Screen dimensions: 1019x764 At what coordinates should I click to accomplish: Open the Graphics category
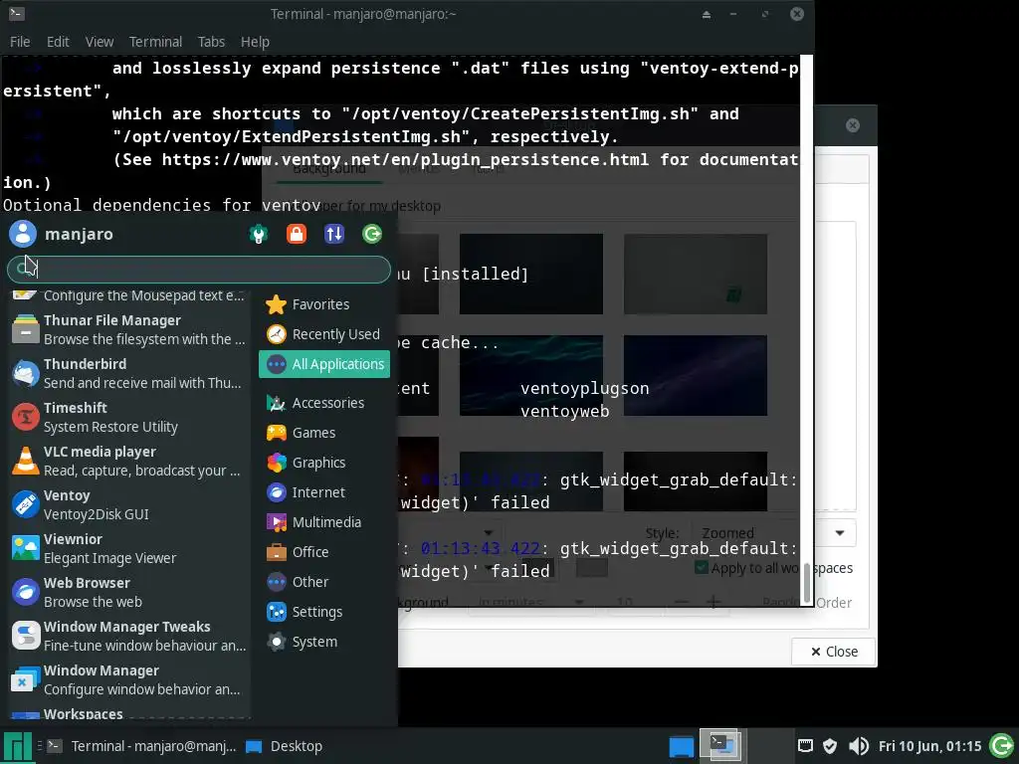324,463
